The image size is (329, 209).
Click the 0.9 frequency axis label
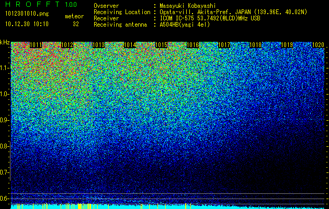click(5, 120)
